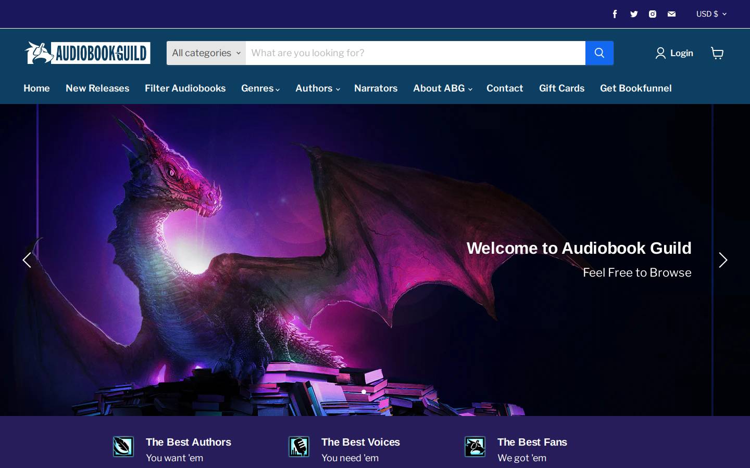
Task: Click 'The Best Fans' text
Action: coord(532,442)
